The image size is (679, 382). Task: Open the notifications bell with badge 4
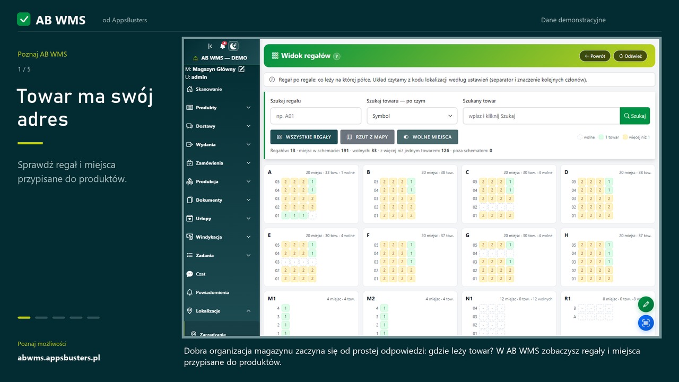pos(223,46)
